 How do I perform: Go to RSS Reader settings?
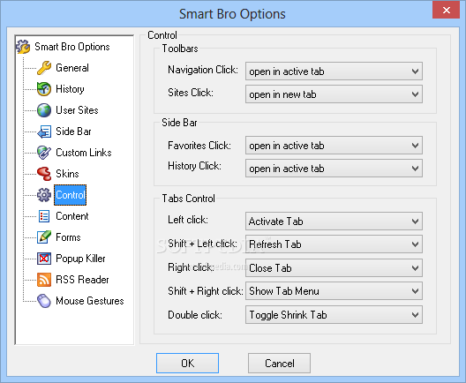(x=82, y=280)
